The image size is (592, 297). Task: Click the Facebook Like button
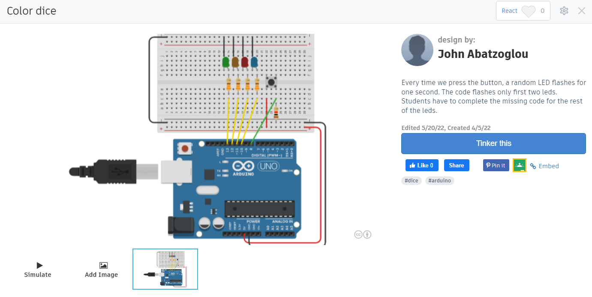coord(422,165)
